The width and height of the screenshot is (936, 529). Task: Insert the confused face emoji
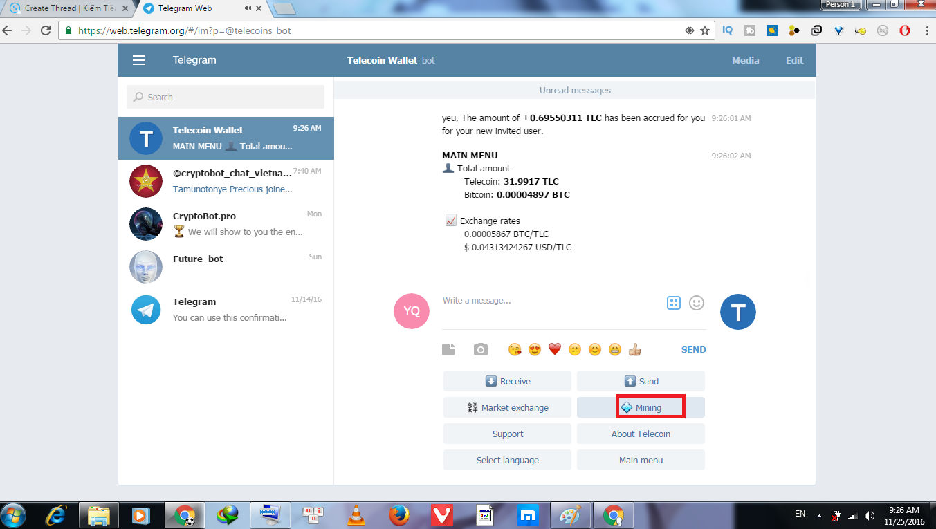coord(574,350)
